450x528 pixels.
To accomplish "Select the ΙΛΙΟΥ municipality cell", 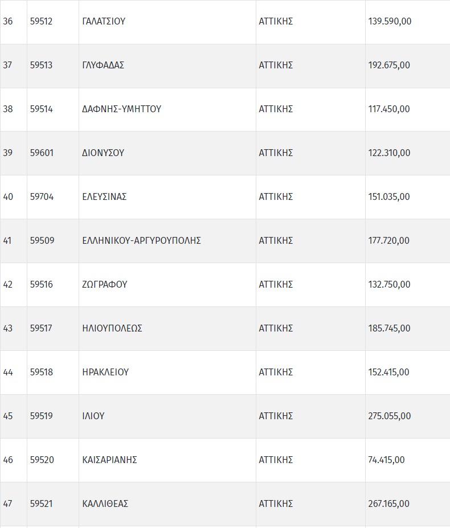I will pos(93,416).
